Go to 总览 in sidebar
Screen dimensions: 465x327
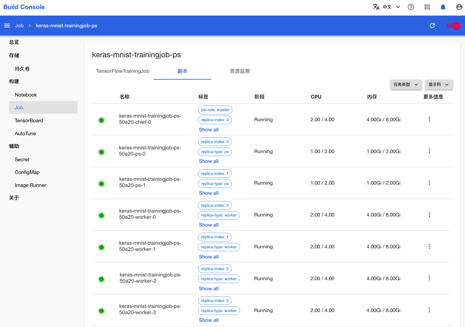[14, 42]
